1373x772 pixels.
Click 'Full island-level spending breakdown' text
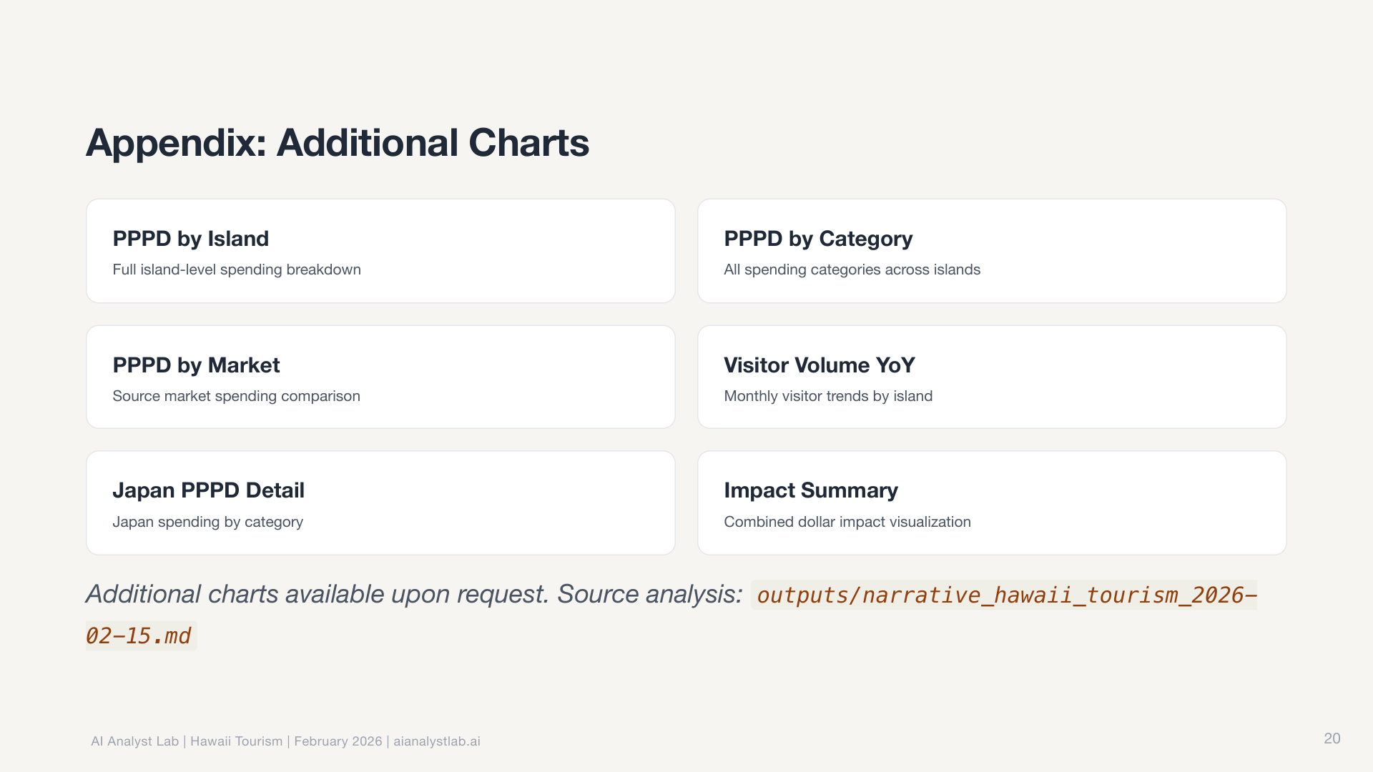pos(236,269)
